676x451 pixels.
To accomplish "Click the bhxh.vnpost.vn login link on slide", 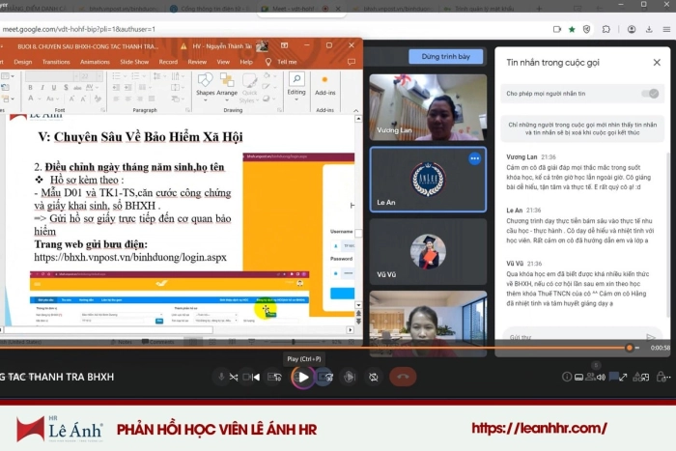I will 129,258.
